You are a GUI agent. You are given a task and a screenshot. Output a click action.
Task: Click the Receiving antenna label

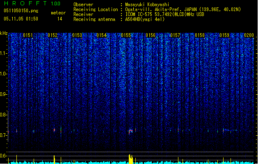coord(94,19)
